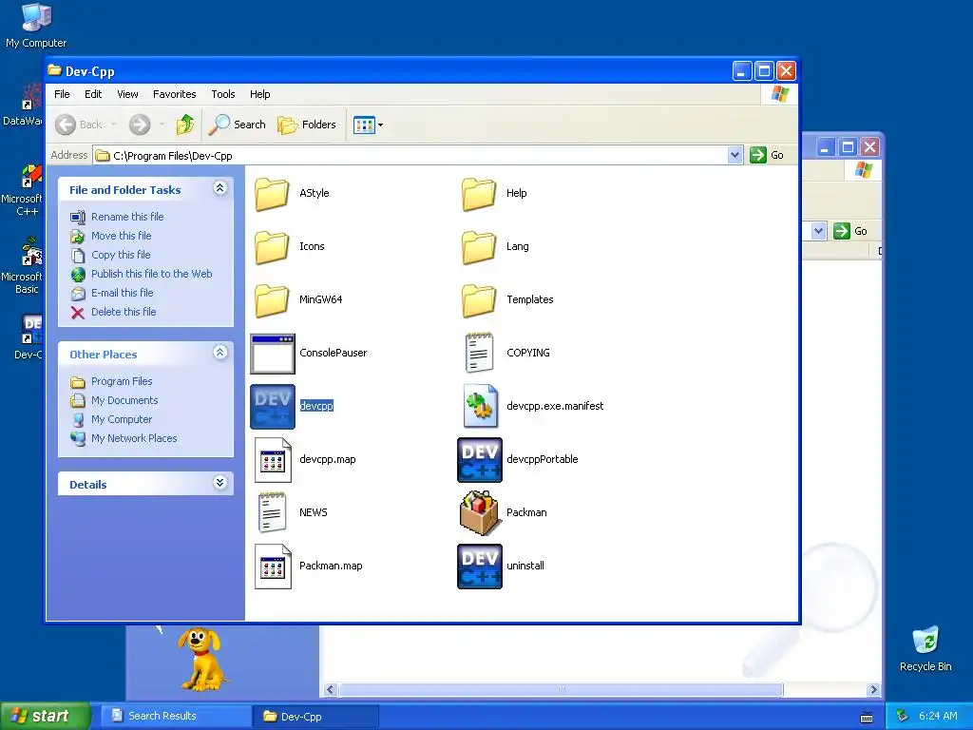Screen dimensions: 973x730
Task: Open the Favorites menu
Action: (x=175, y=94)
